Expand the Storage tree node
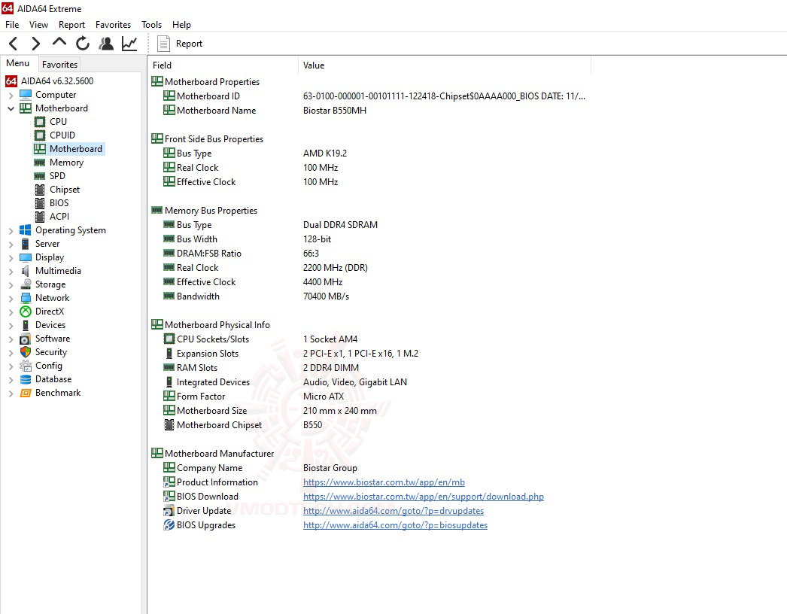The height and width of the screenshot is (614, 787). coord(11,284)
